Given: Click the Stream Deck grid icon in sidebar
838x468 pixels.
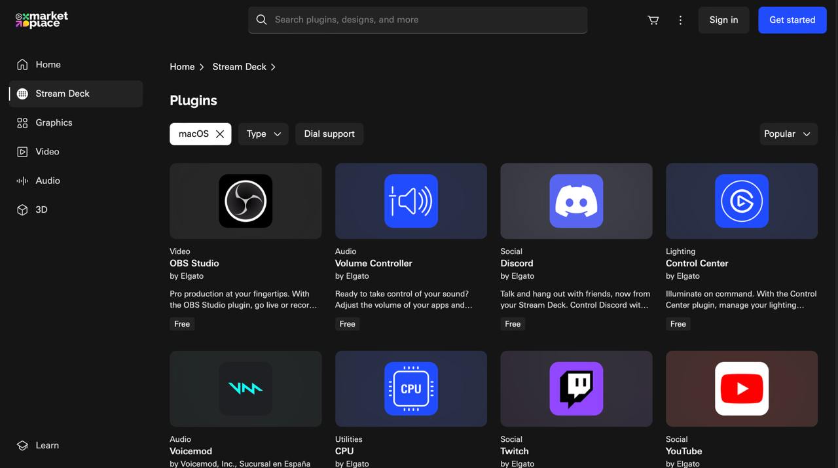Looking at the screenshot, I should coord(22,94).
